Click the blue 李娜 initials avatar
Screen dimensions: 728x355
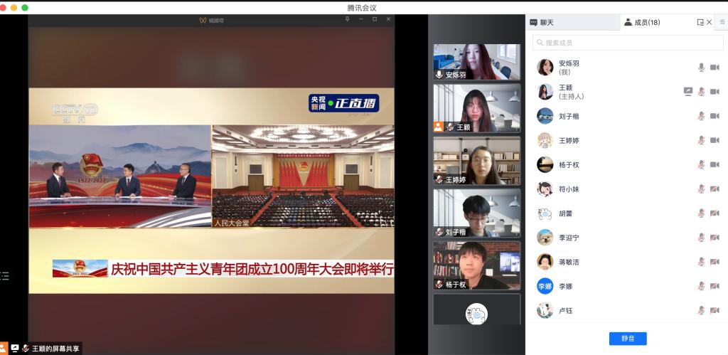tap(545, 286)
